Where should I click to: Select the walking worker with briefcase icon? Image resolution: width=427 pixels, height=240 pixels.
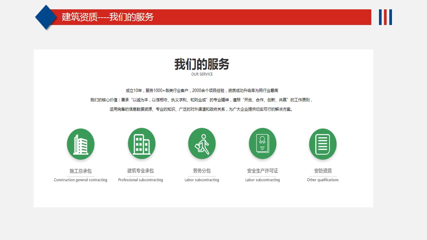202,144
